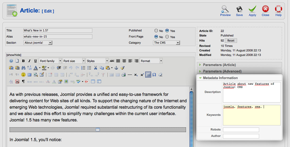The image size is (290, 147).
Task: Save the article
Action: coord(239,11)
